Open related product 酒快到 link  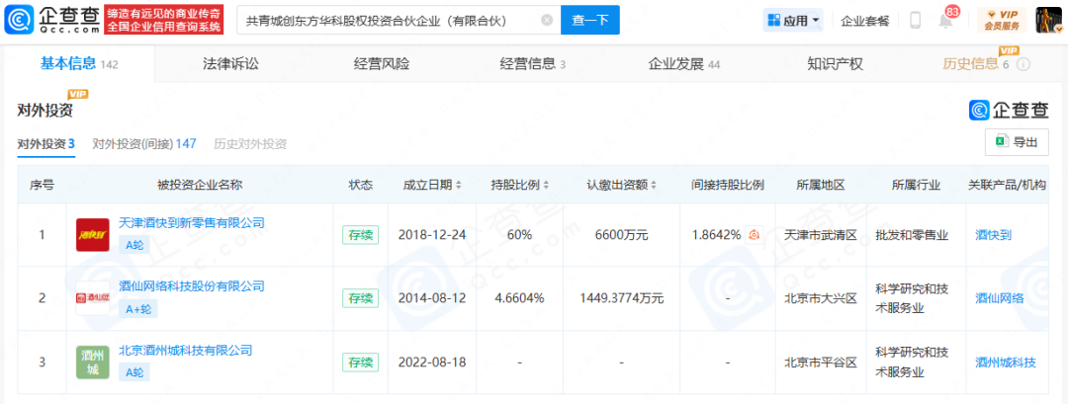tap(993, 235)
